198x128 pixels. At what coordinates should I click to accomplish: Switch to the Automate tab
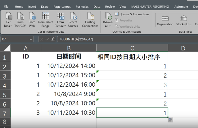pyautogui.click(x=181, y=7)
